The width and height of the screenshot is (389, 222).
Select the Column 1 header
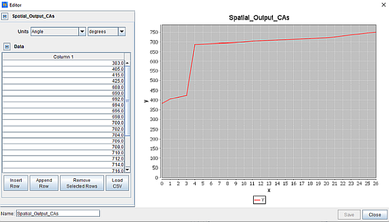point(63,57)
